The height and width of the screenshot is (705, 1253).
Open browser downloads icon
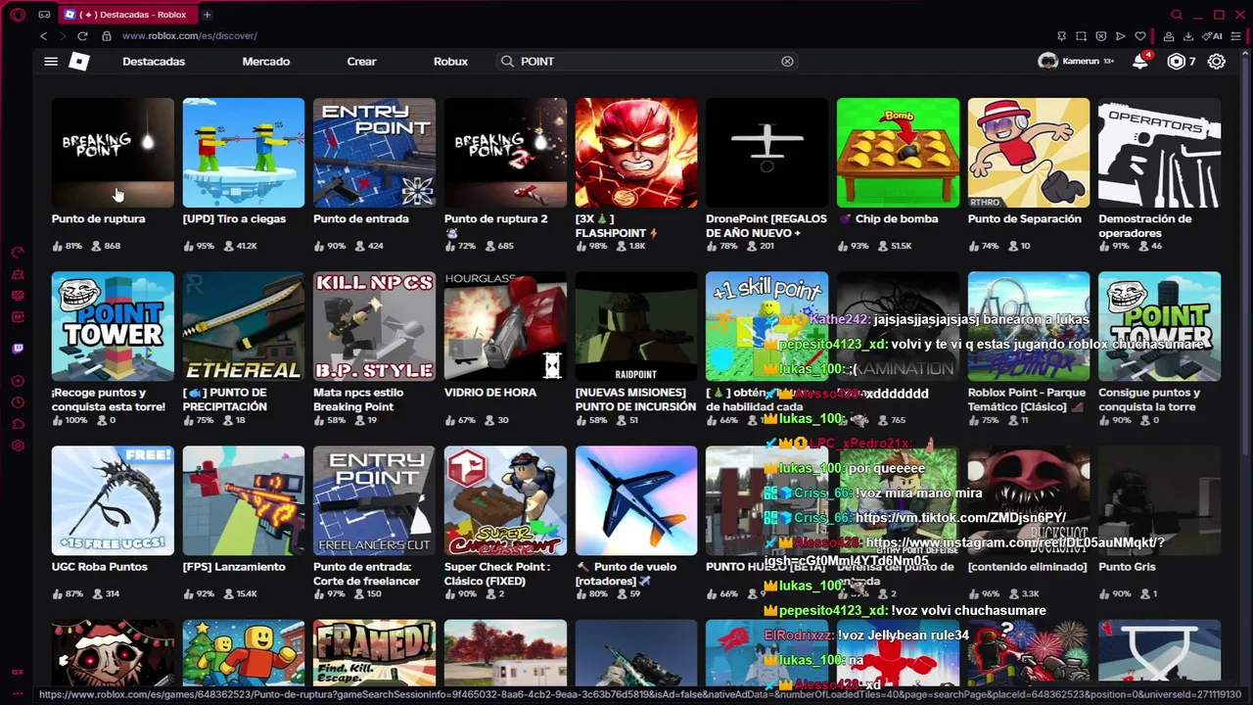(x=1187, y=36)
